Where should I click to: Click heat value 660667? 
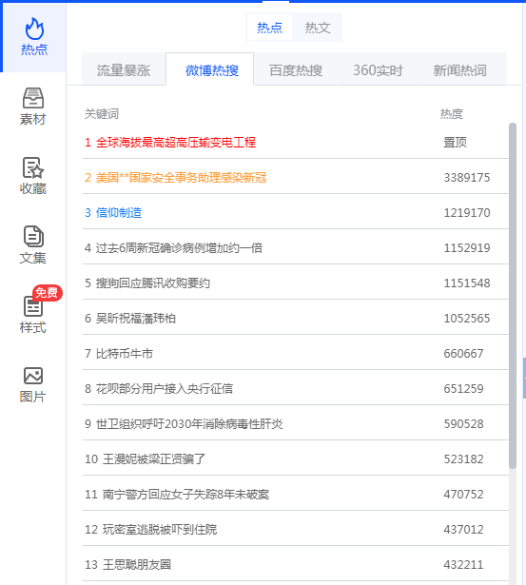(463, 353)
